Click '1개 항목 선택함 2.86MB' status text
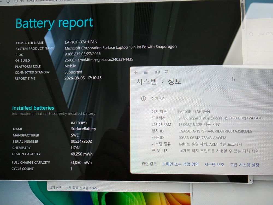The image size is (273, 205). coord(83,188)
